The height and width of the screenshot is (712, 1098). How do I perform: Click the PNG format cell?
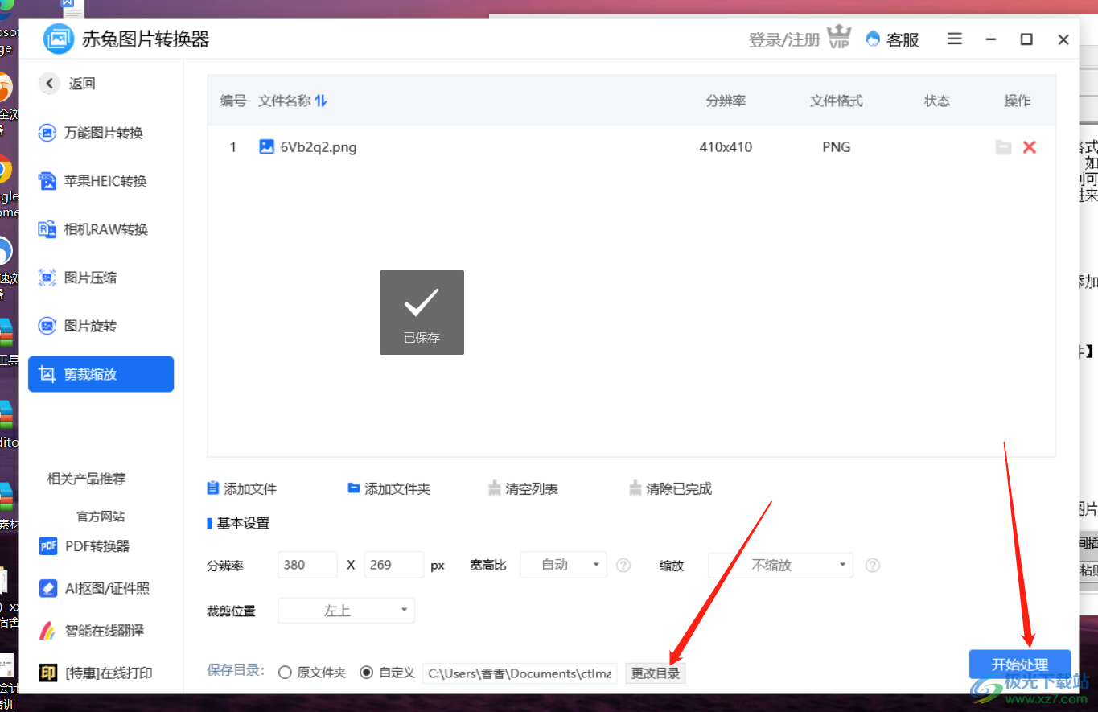click(837, 147)
